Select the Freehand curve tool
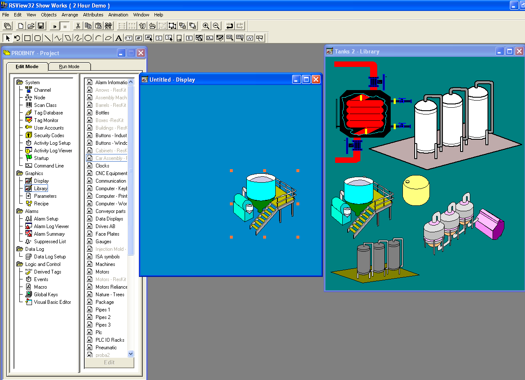Image resolution: width=525 pixels, height=380 pixels. 78,38
